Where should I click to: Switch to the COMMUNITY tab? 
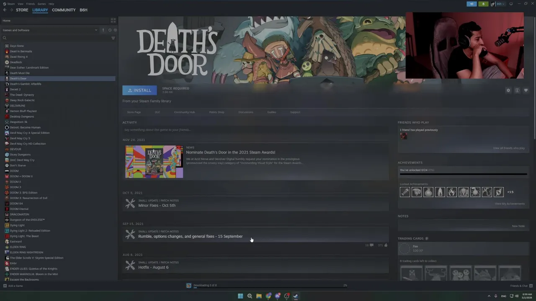pyautogui.click(x=64, y=10)
